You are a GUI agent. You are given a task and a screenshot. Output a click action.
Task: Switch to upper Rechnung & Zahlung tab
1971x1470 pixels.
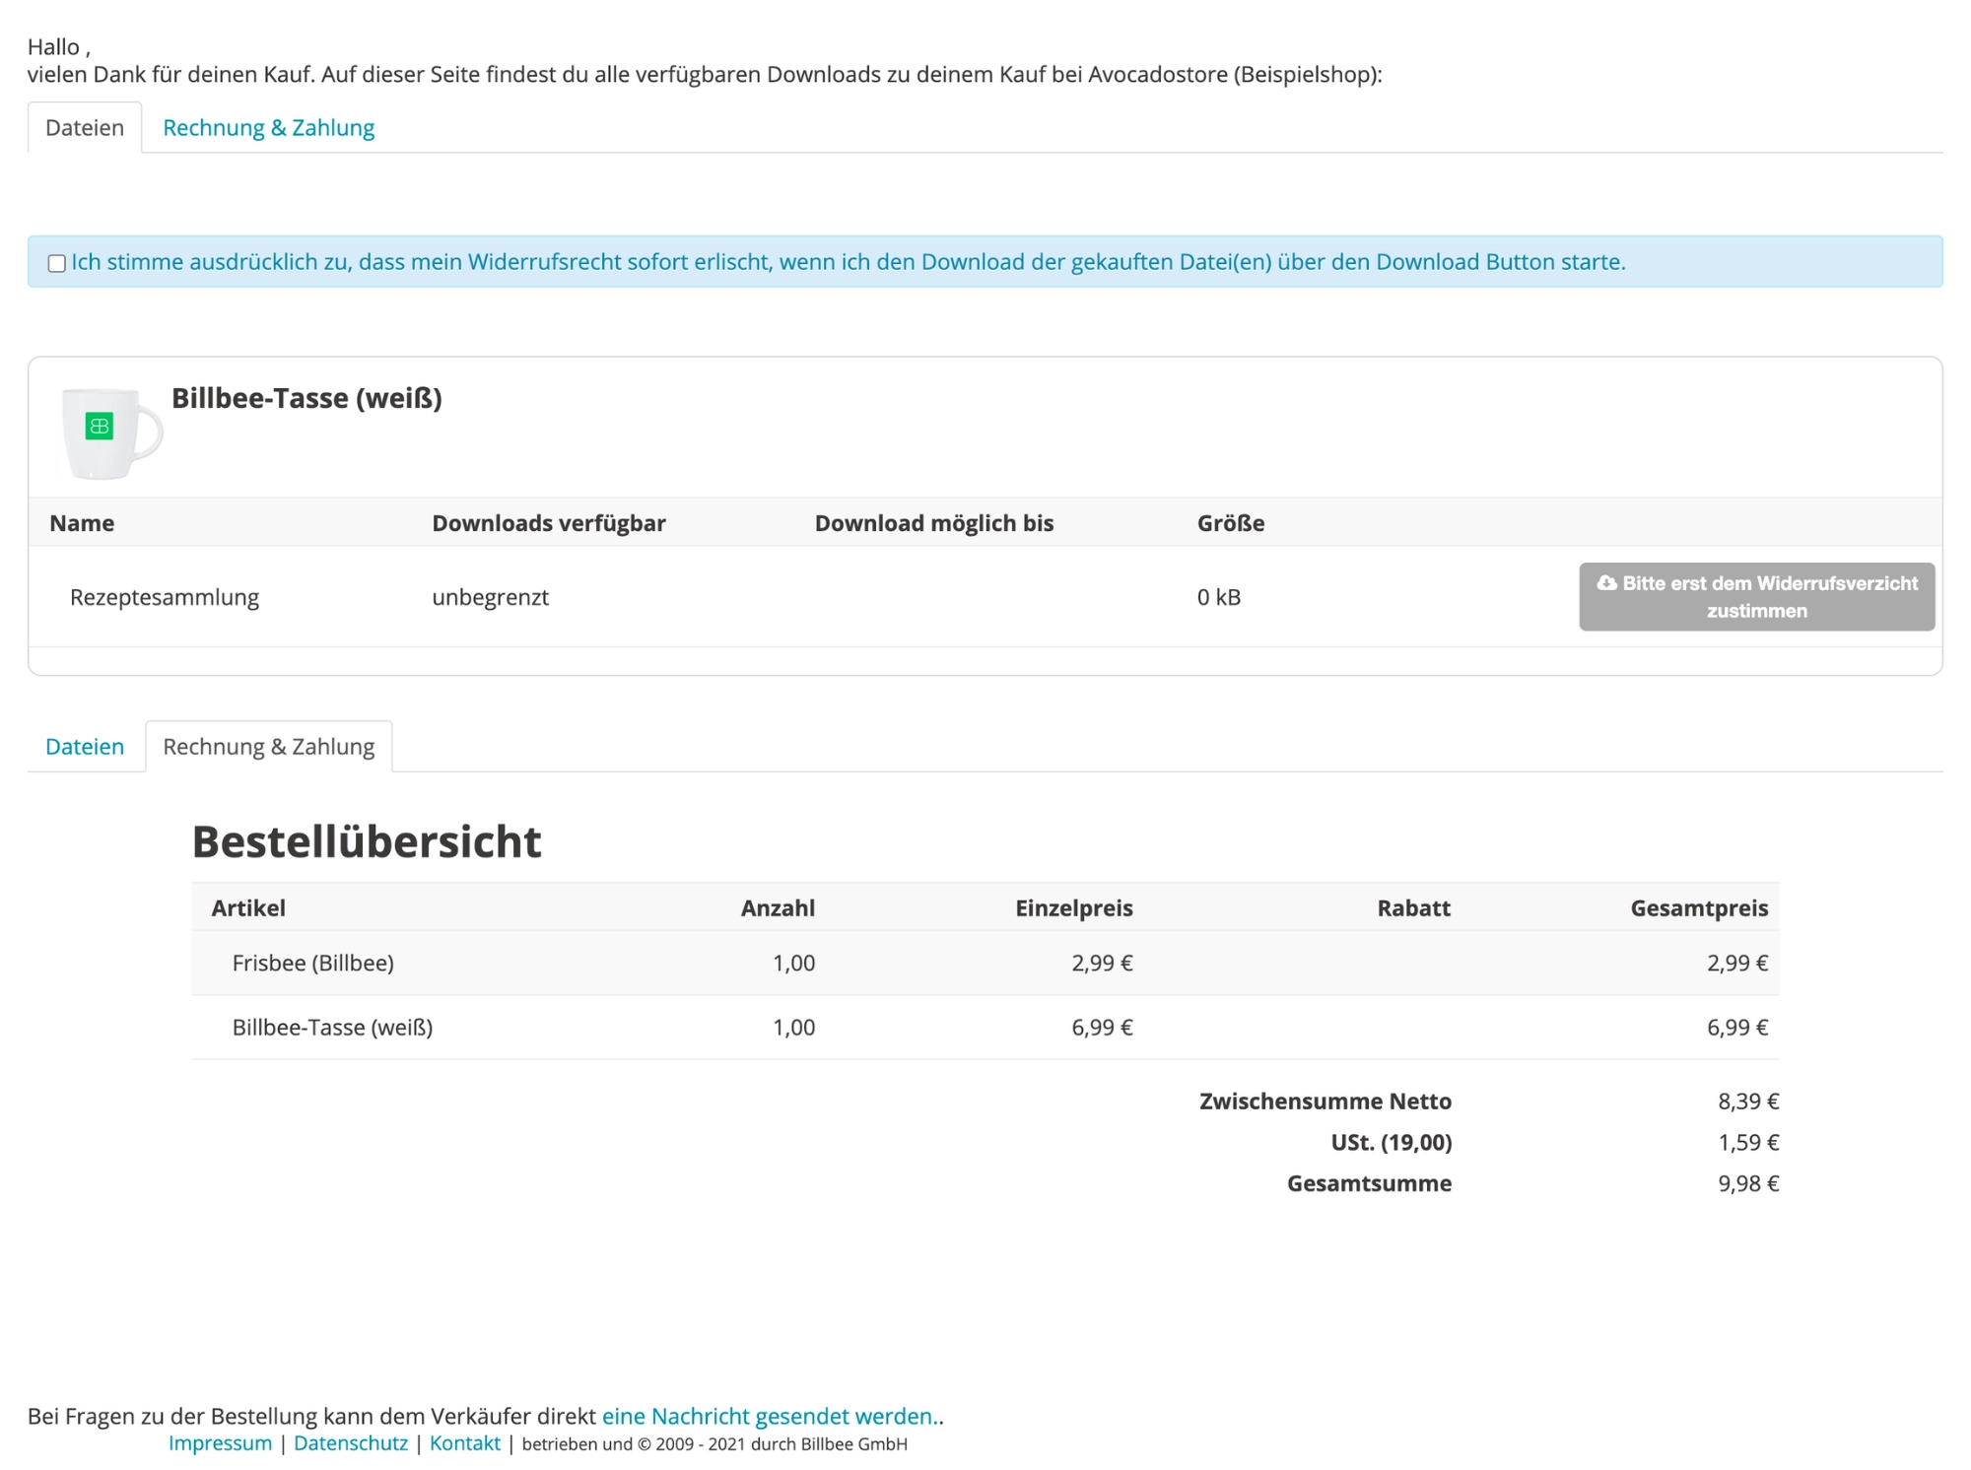(268, 128)
